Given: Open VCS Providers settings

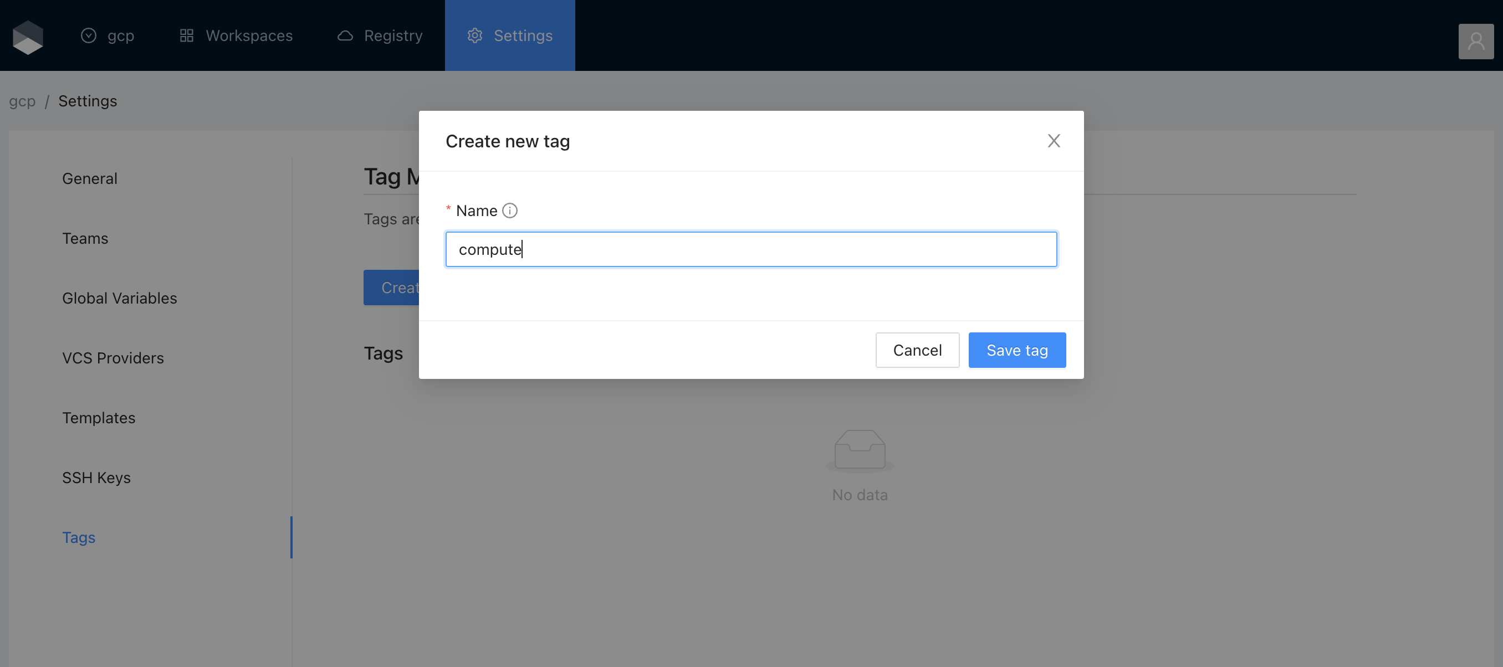Looking at the screenshot, I should (113, 358).
